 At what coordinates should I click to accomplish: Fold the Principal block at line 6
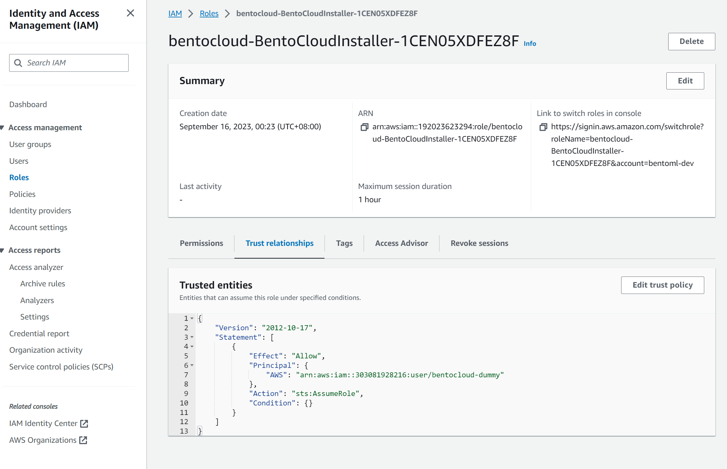point(192,365)
